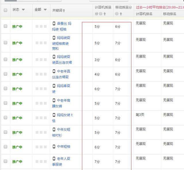Click phone icon beside 妈妈春夏装
The width and height of the screenshot is (184, 170).
(54, 86)
